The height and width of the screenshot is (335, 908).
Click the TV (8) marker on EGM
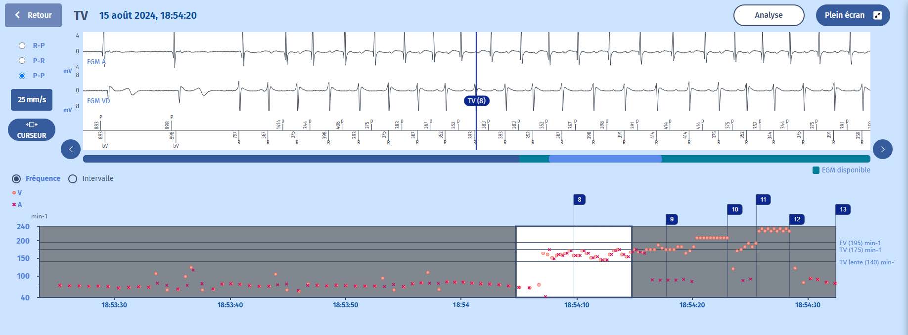[x=477, y=101]
